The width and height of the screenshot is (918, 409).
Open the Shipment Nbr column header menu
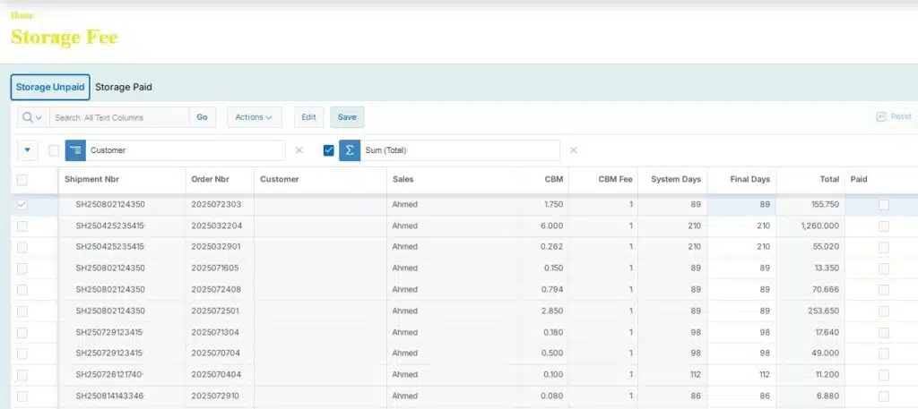coord(91,179)
